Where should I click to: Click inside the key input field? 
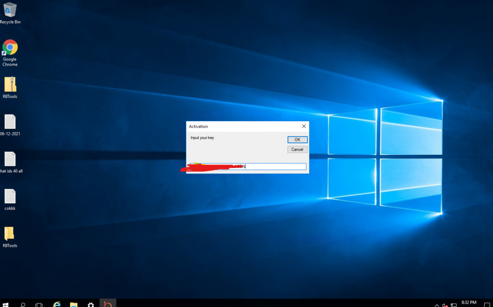(271, 166)
